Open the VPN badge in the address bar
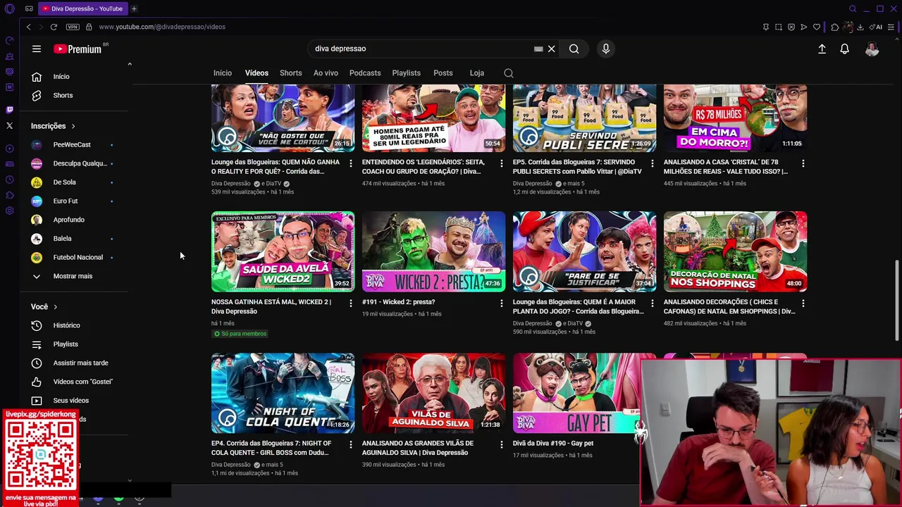The width and height of the screenshot is (902, 507). coord(73,27)
